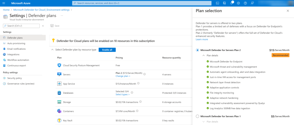294x125 pixels.
Task: Click the Cloud Security Posture Management shield icon
Action: point(59,66)
